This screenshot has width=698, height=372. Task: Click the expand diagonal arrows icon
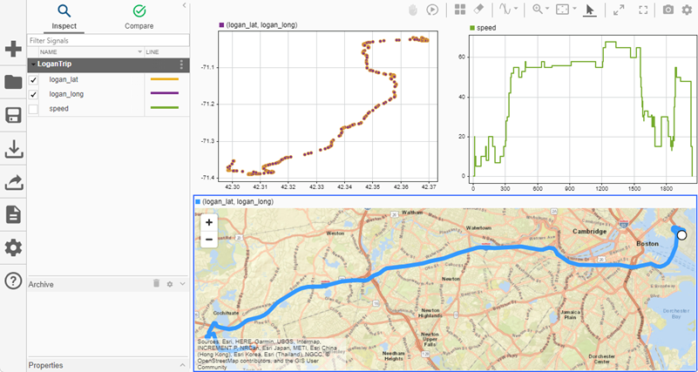[619, 10]
